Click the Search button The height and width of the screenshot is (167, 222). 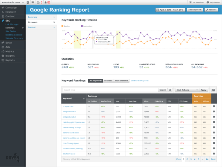click(163, 90)
